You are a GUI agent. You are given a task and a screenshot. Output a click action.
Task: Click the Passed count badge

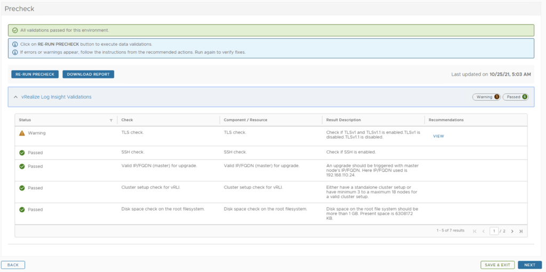(516, 97)
